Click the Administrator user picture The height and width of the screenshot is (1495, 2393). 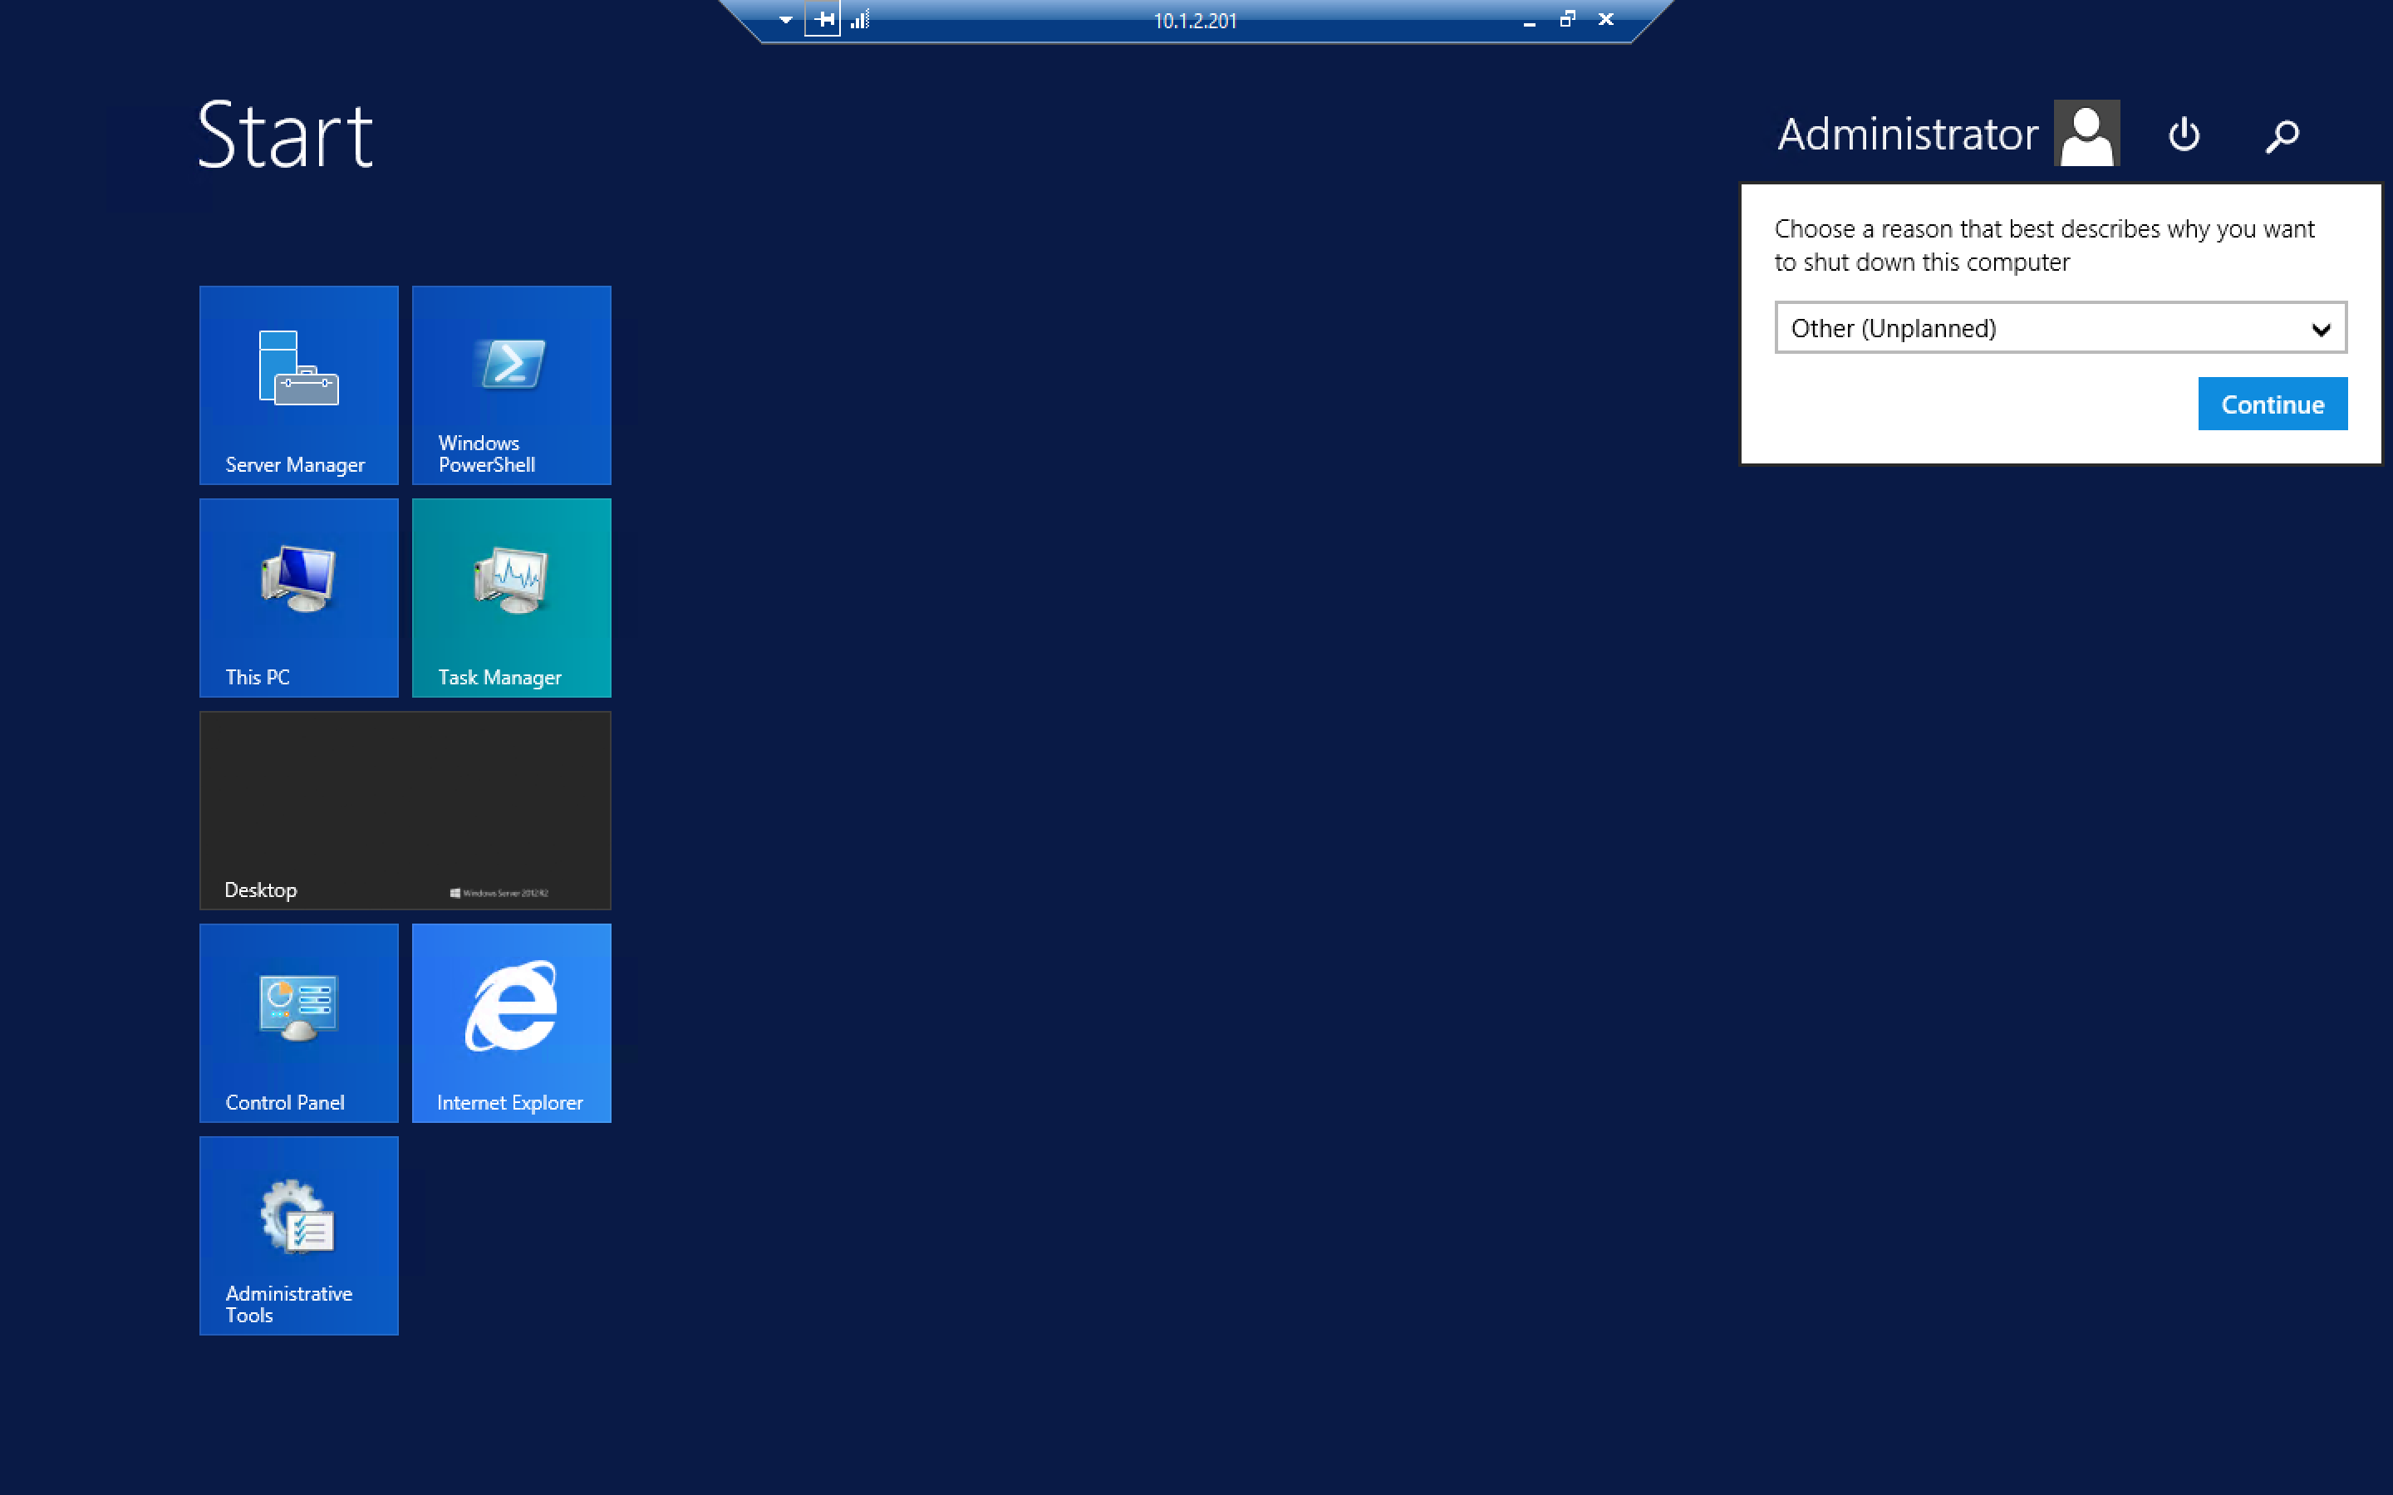2086,134
